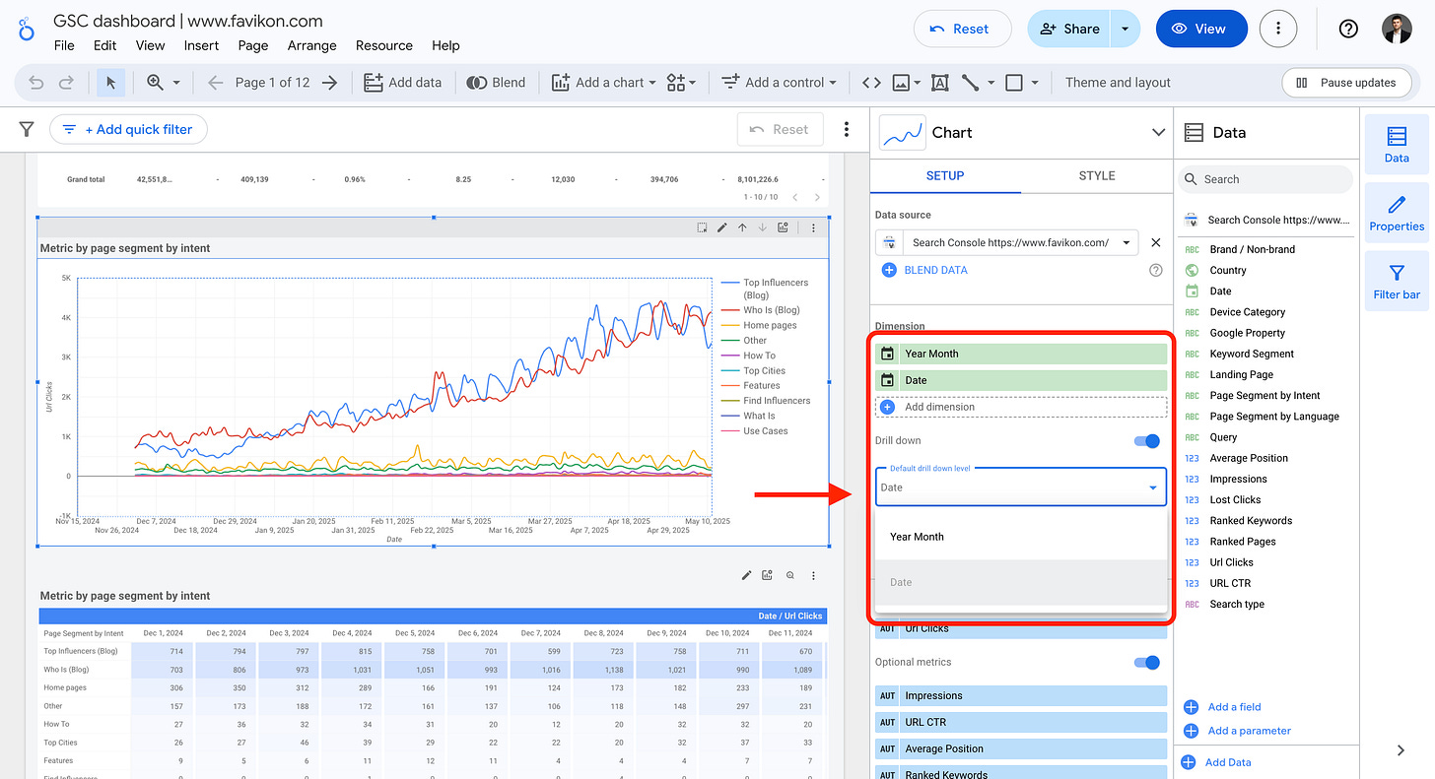
Task: Remove the Search Console data source (X)
Action: coord(1156,242)
